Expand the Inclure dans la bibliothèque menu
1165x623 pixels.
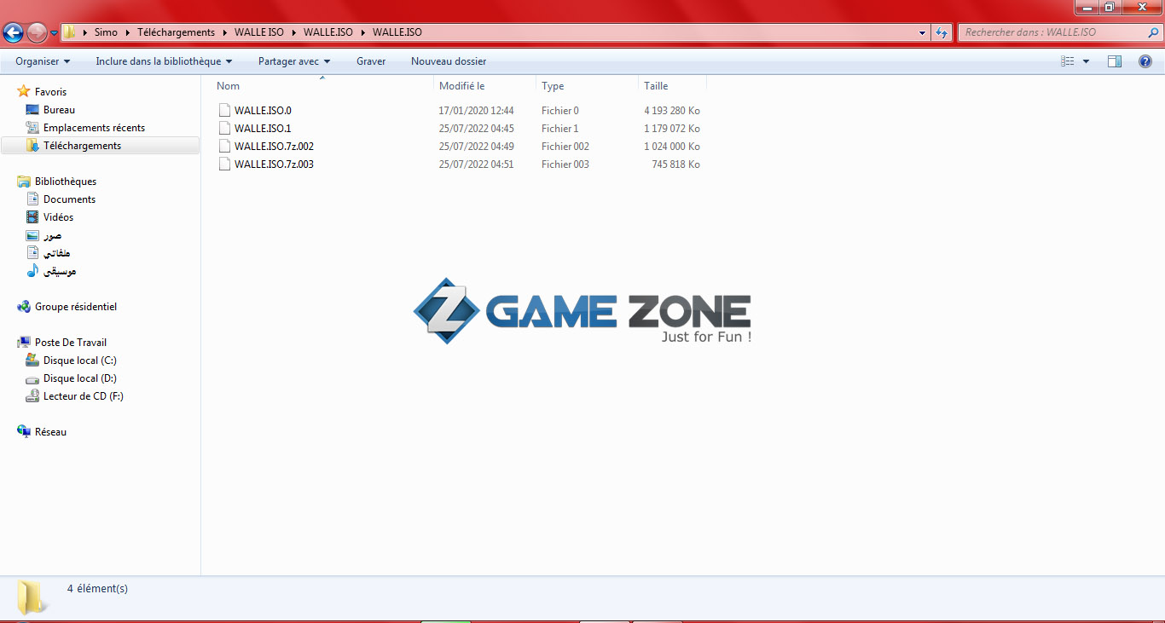click(164, 61)
